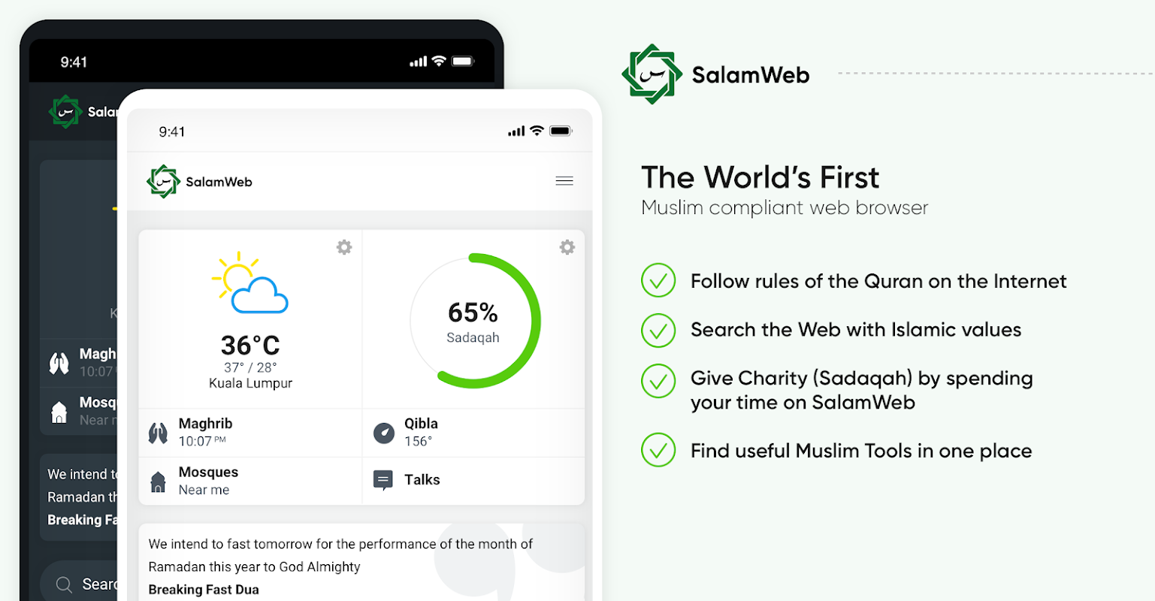Tap the Maghrib praying hands icon
The width and height of the screenshot is (1155, 601).
pos(158,433)
